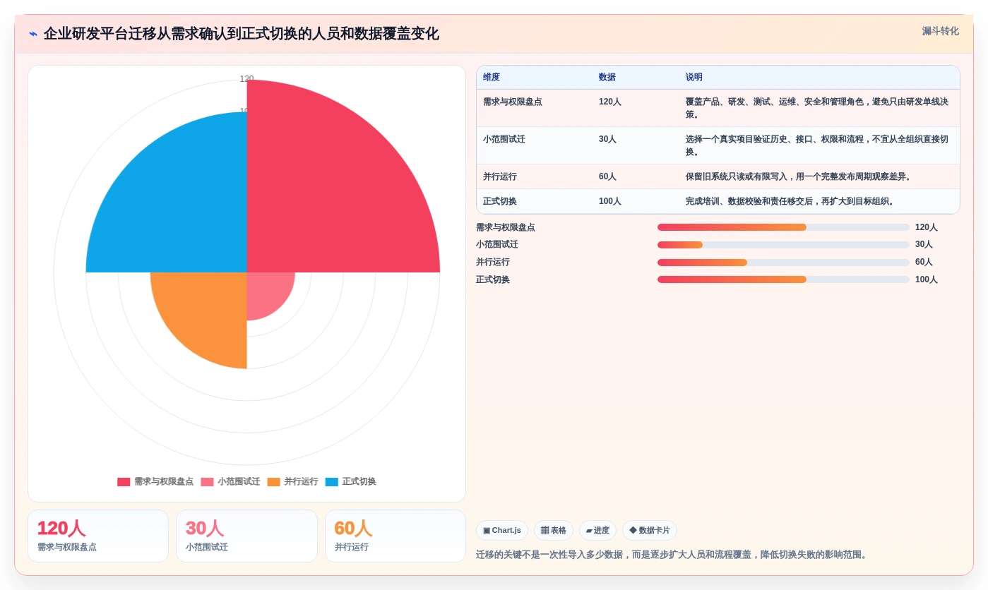Screen dimensions: 988x590
Task: Click the 说明 column header
Action: click(x=694, y=78)
